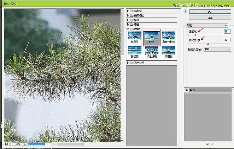This screenshot has width=234, height=149.
Task: Click the new effect layer icon
Action: click(x=207, y=144)
